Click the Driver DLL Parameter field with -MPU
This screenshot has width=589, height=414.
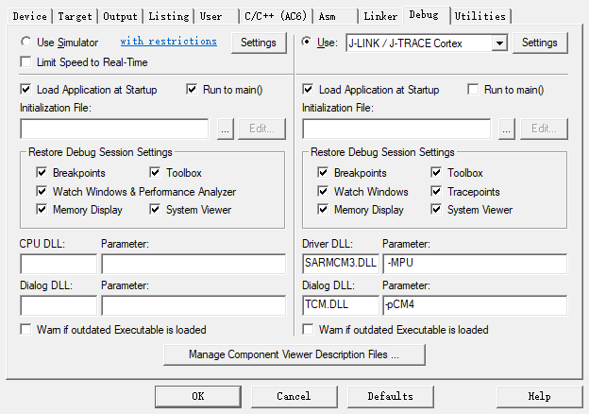(474, 264)
